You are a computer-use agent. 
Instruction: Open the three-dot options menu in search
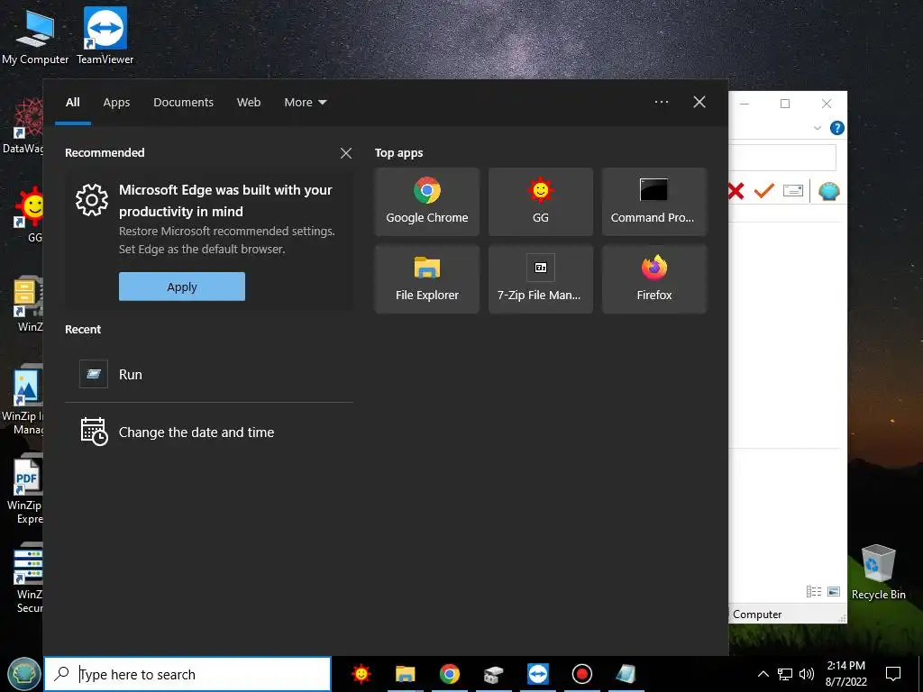661,103
